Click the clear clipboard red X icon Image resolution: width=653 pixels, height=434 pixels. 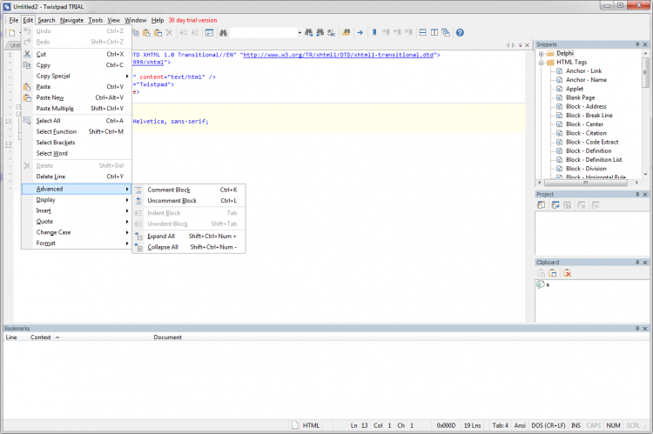point(567,273)
